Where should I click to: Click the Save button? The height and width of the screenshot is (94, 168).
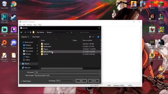pyautogui.click(x=81, y=81)
